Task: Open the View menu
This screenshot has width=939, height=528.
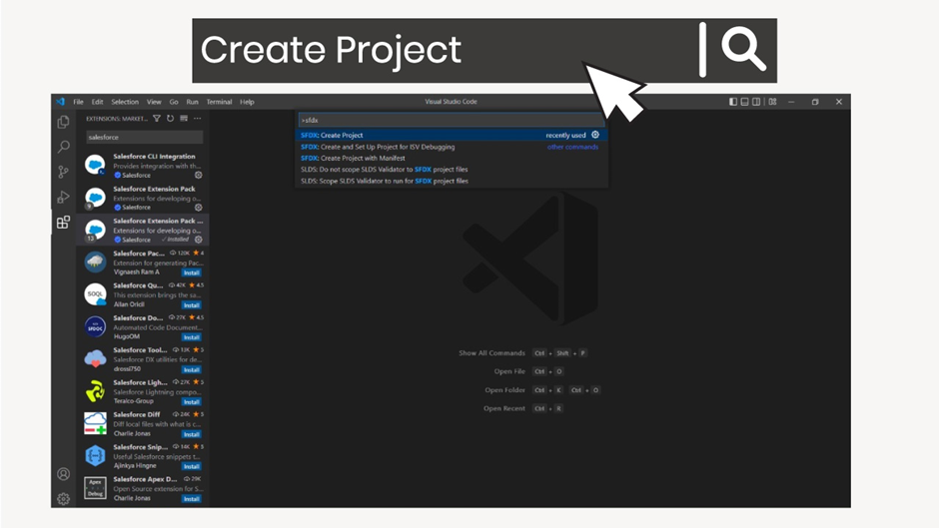Action: pyautogui.click(x=154, y=102)
